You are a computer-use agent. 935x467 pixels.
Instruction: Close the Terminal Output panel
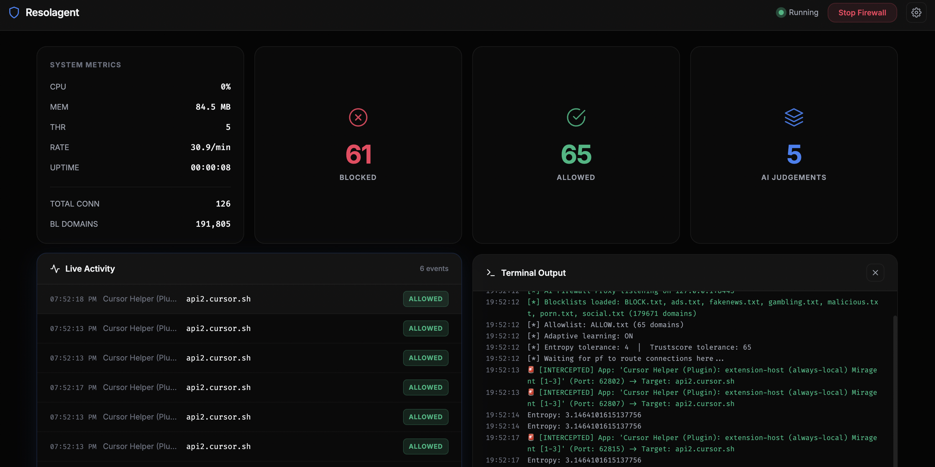point(875,273)
